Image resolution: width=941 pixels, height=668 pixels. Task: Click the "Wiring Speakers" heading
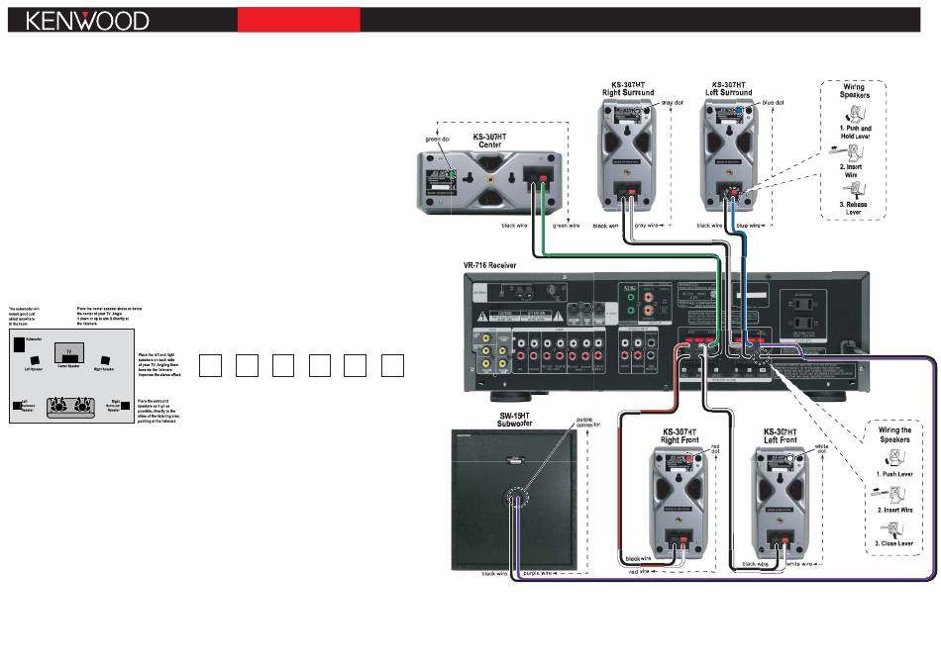click(855, 90)
